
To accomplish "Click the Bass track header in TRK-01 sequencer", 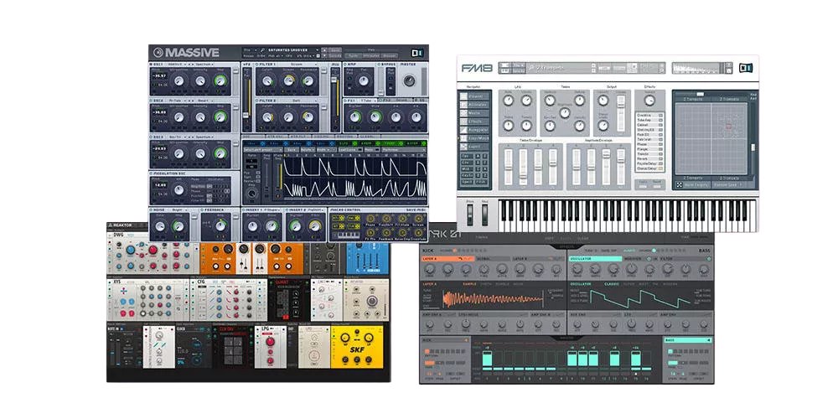I will 688,340.
